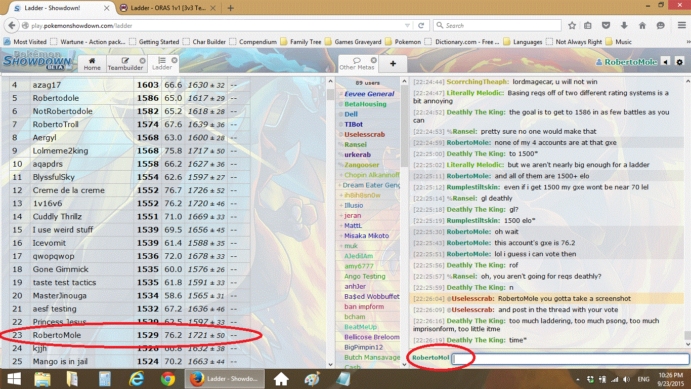
Task: Click Lolmeme2king in the ladder list
Action: coord(60,151)
